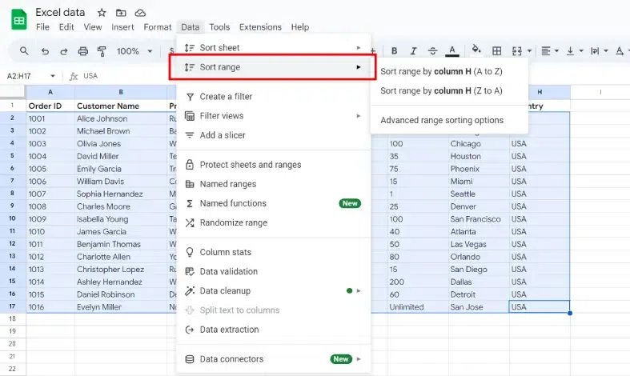Click the Google Sheets home logo
630x376 pixels.
pyautogui.click(x=18, y=19)
